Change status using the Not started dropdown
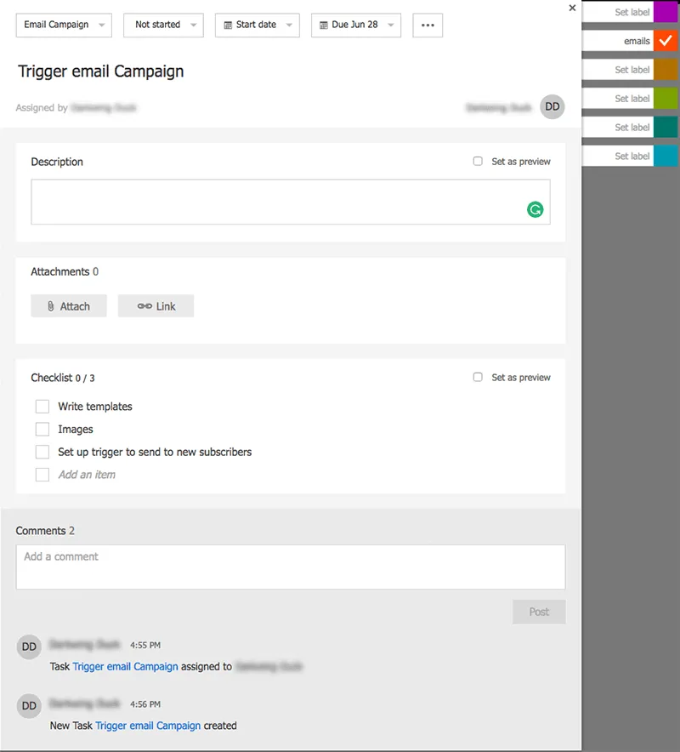The image size is (680, 752). pos(162,26)
